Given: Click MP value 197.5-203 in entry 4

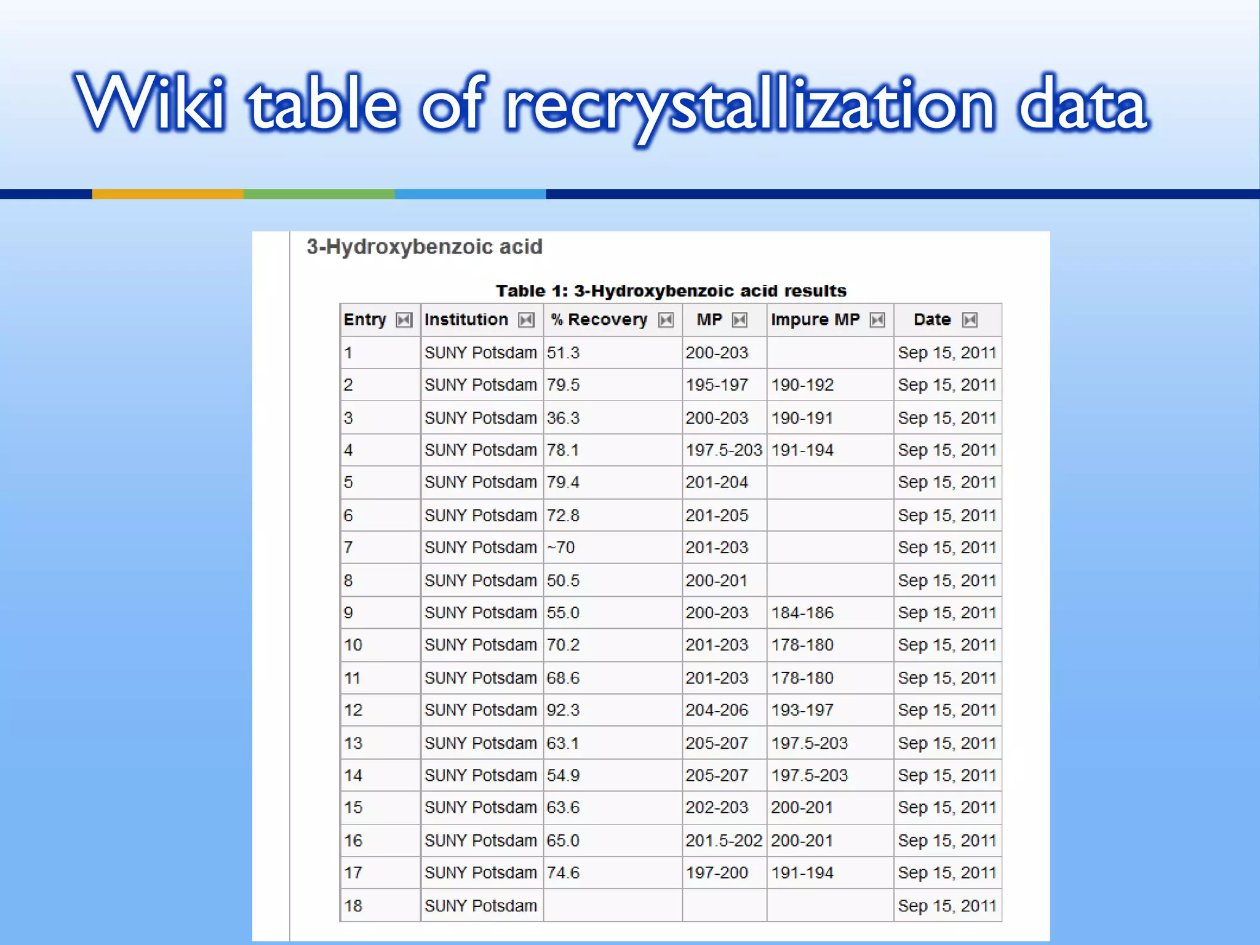Looking at the screenshot, I should pos(724,450).
